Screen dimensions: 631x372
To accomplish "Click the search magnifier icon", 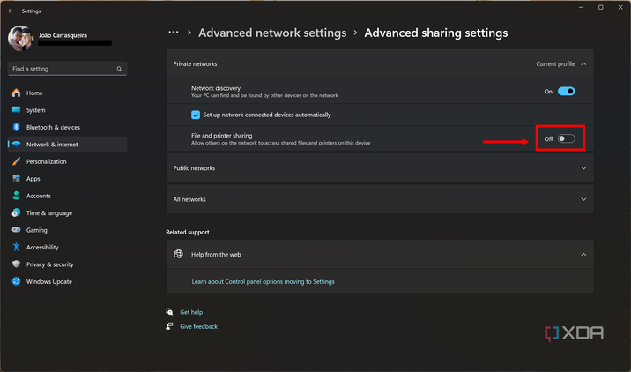I will pyautogui.click(x=119, y=69).
